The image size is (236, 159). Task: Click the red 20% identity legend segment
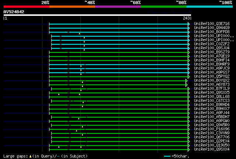(27, 7)
